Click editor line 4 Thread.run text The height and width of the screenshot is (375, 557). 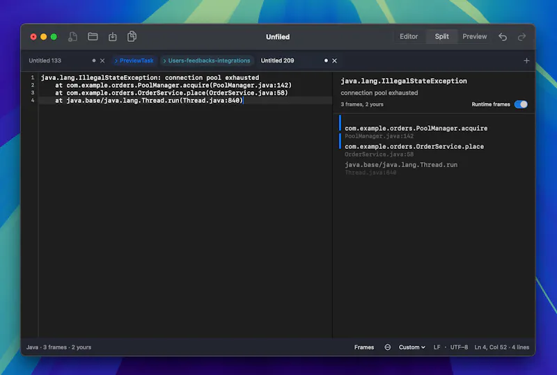point(148,100)
